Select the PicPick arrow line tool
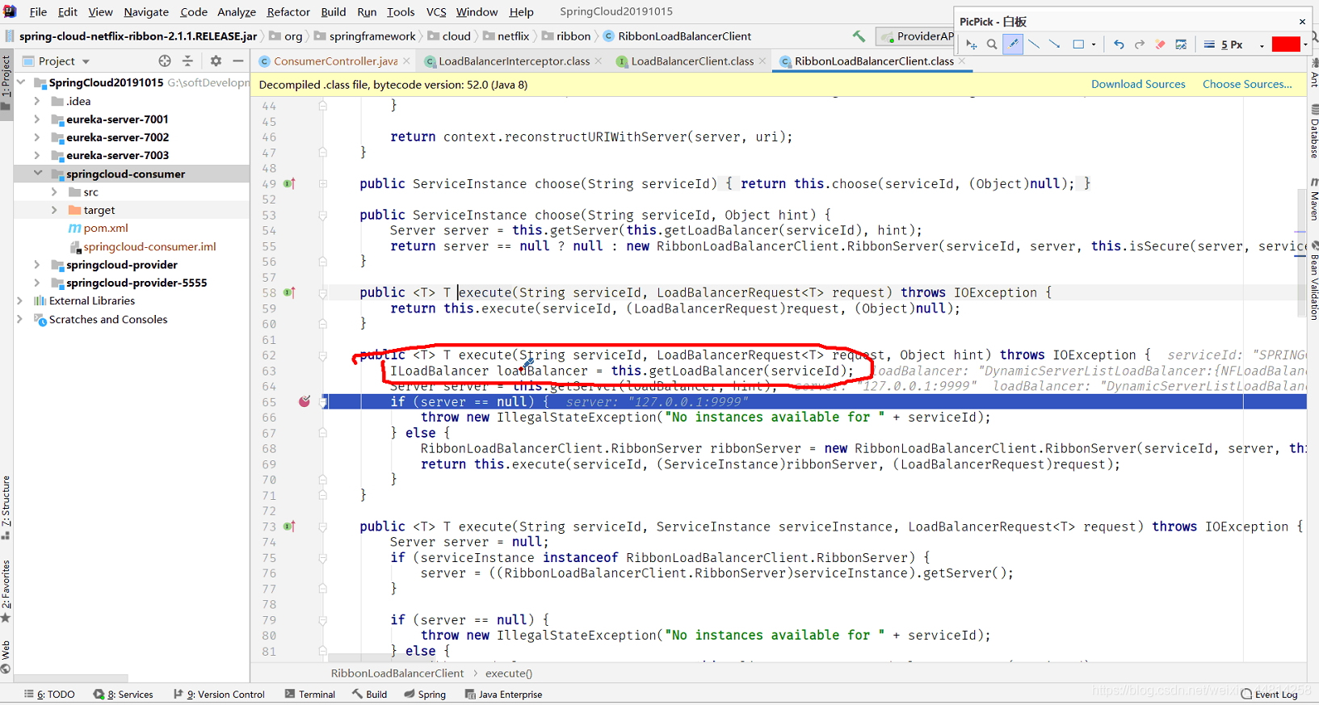 [x=1054, y=44]
